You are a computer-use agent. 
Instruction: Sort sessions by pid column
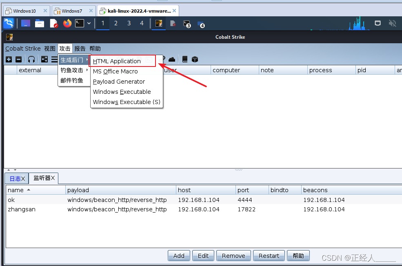tap(375, 70)
